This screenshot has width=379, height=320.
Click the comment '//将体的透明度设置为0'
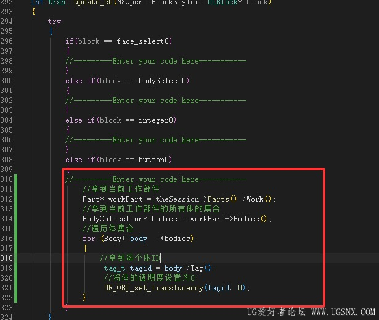[149, 278]
